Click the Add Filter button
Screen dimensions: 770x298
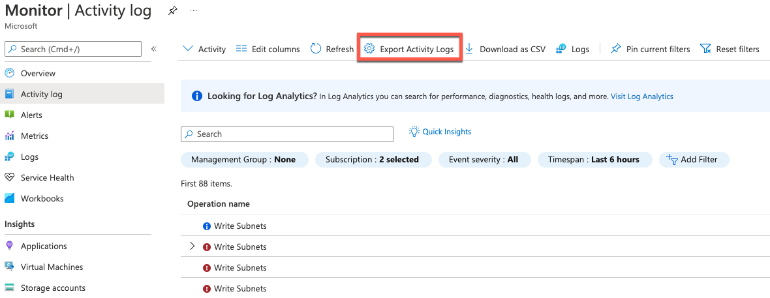coord(694,160)
